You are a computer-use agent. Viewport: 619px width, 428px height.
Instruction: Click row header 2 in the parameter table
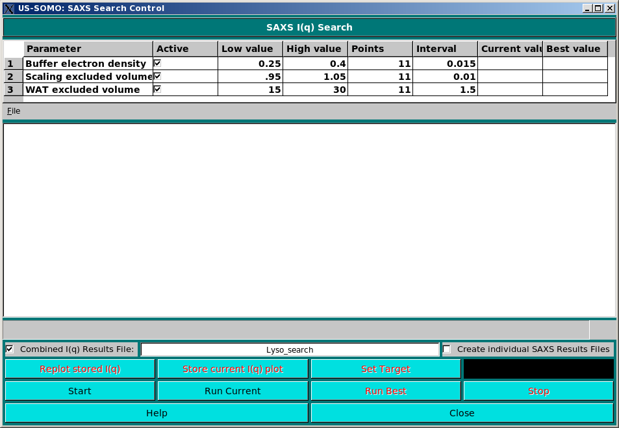(12, 76)
